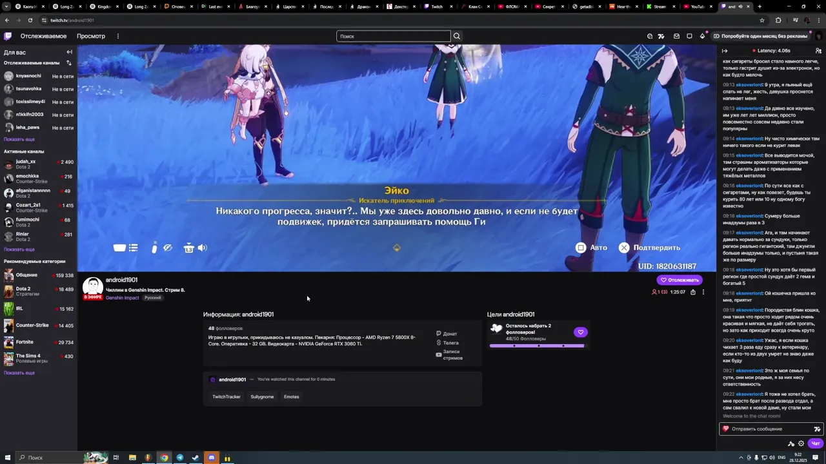This screenshot has width=826, height=464.
Task: Switch to Просмотр tab
Action: coord(91,36)
